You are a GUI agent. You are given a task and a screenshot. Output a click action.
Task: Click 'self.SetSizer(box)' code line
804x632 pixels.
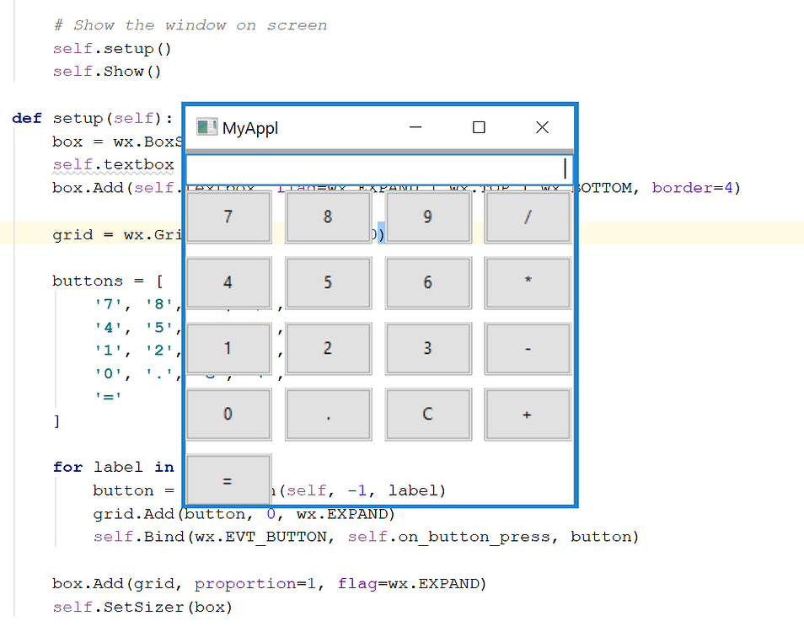pyautogui.click(x=142, y=608)
